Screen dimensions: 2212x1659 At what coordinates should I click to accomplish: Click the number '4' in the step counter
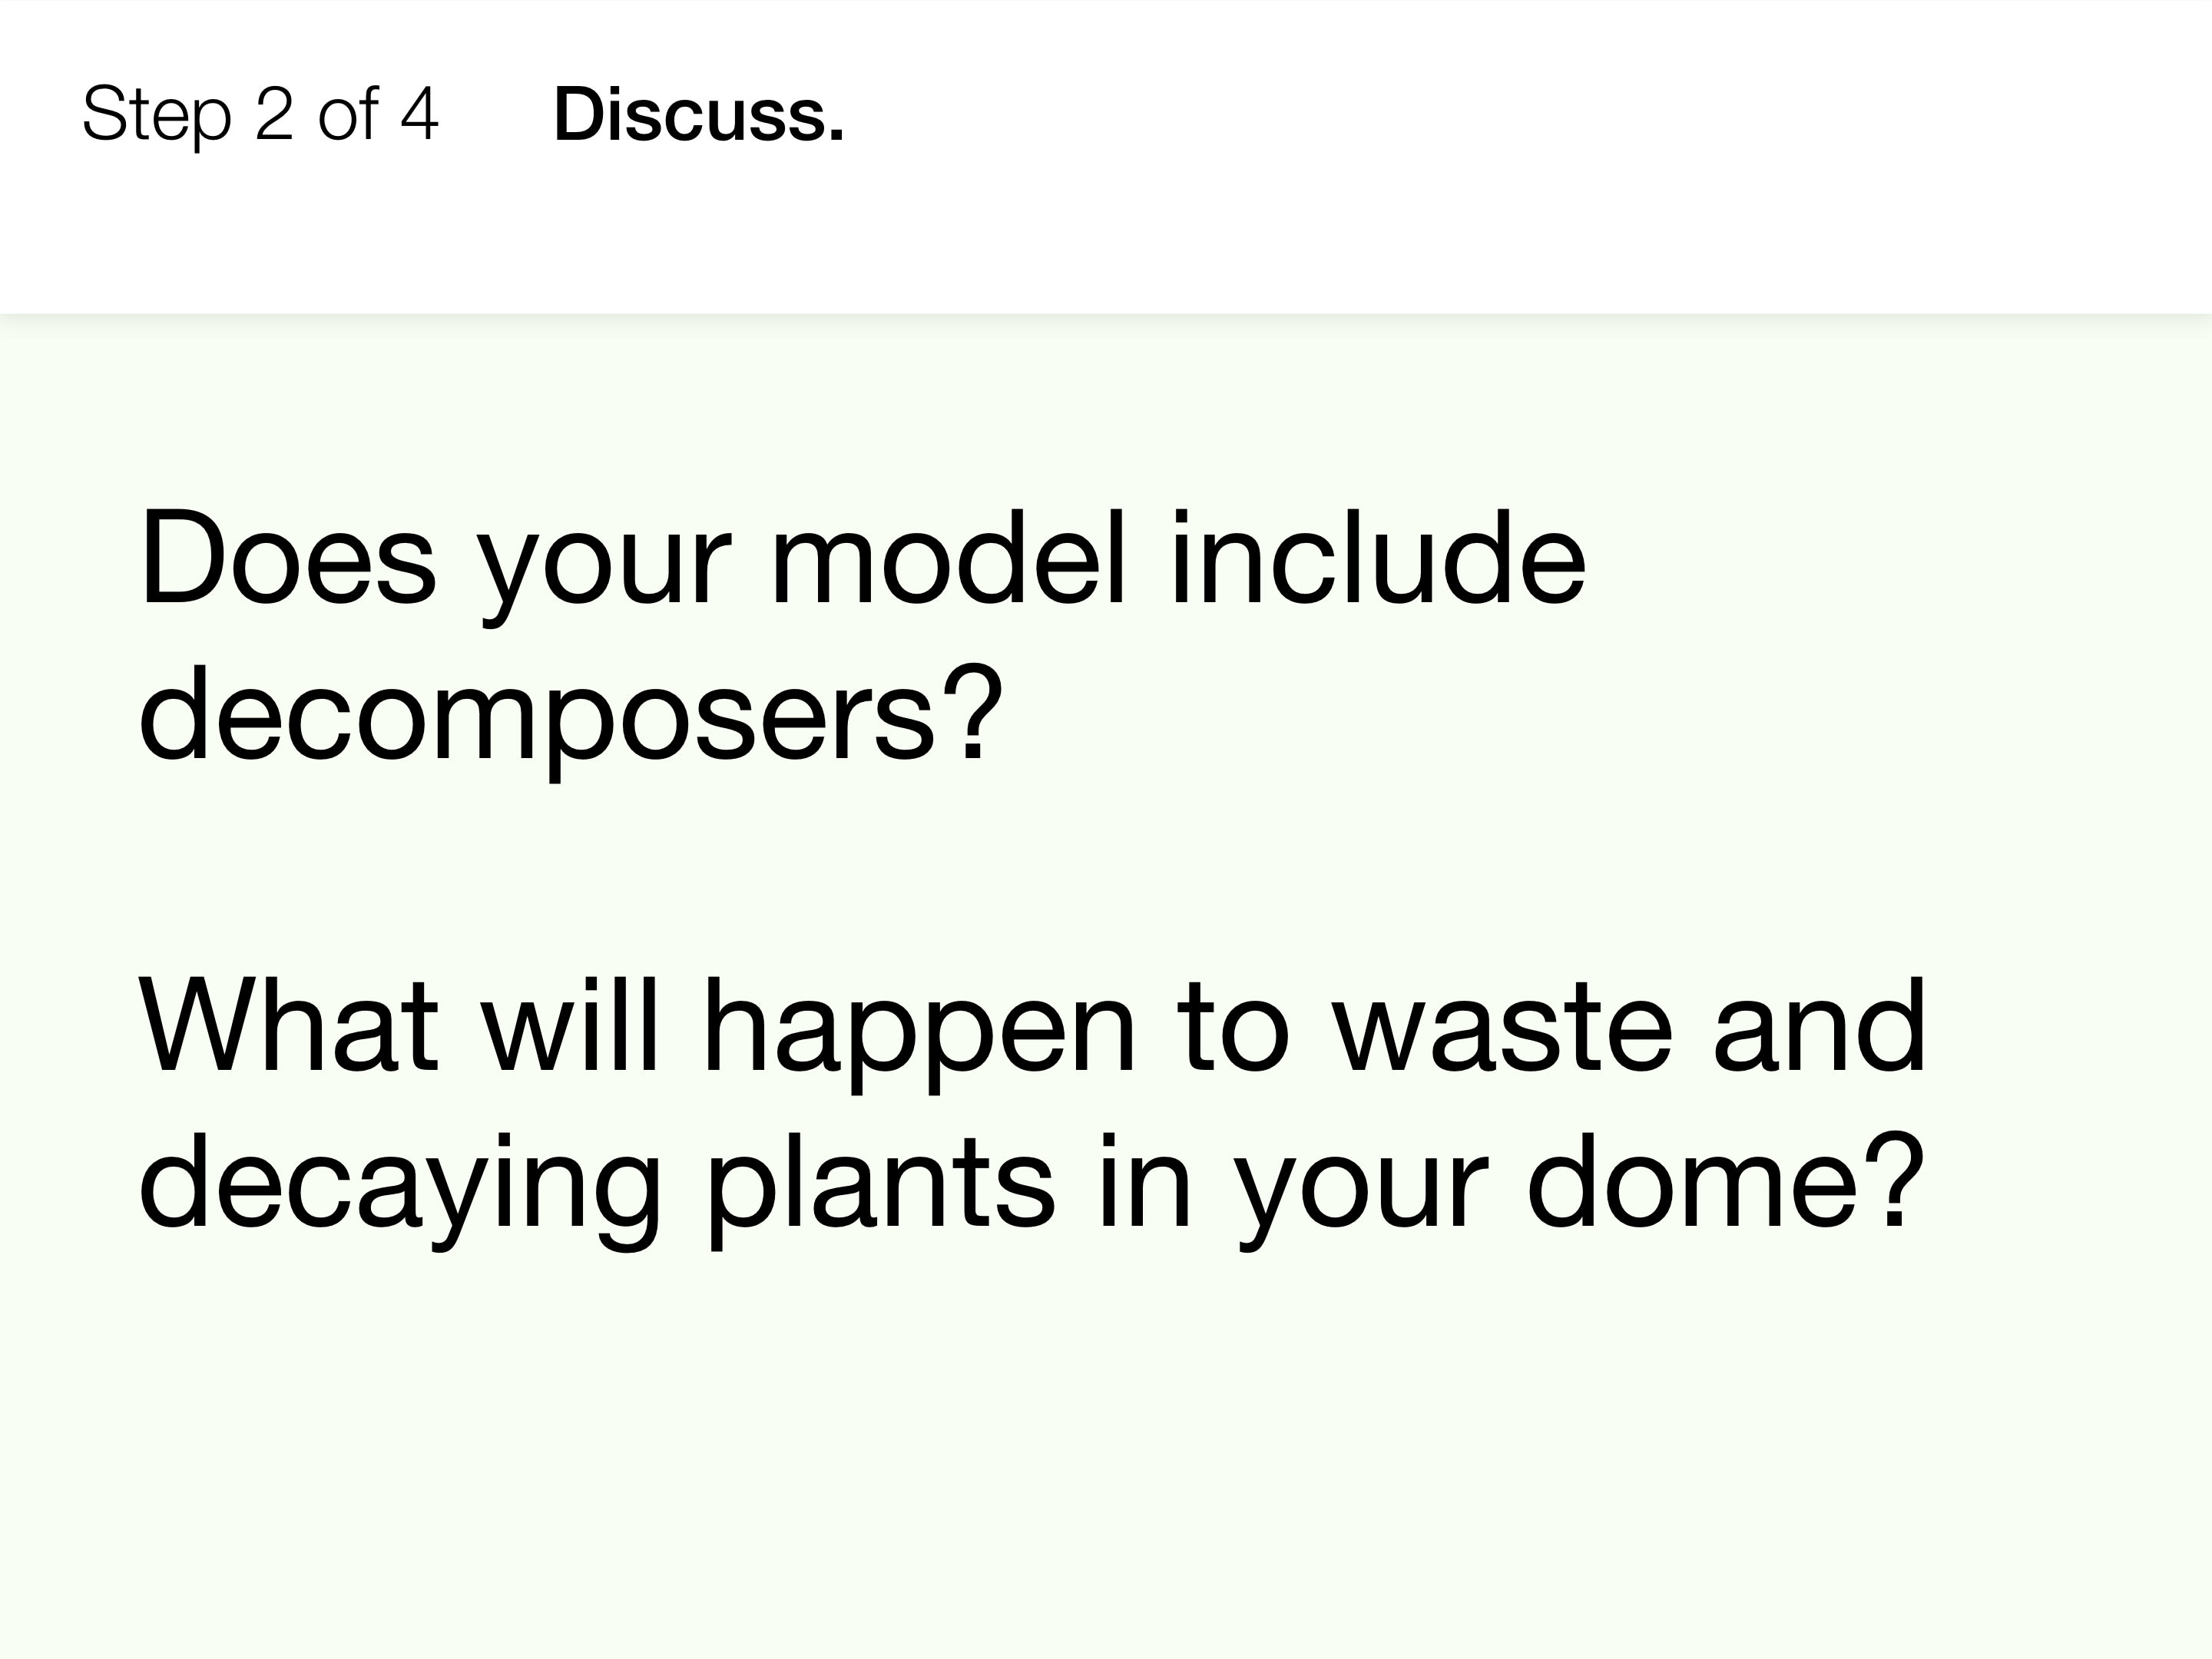pyautogui.click(x=419, y=114)
